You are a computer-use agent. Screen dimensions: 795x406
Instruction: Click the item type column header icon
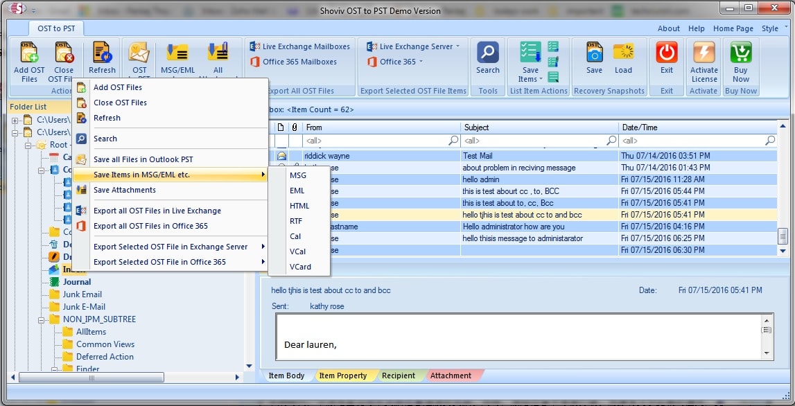click(281, 127)
